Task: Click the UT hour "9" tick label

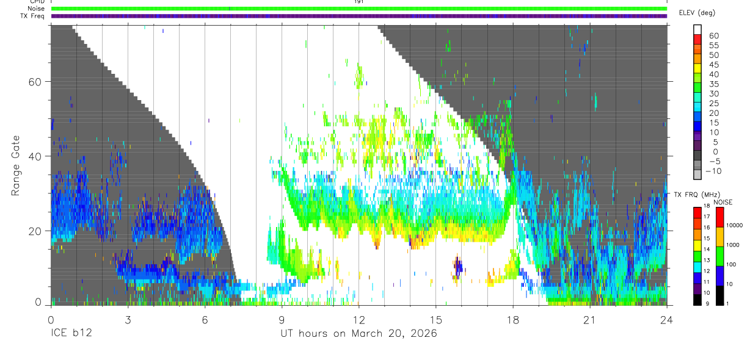Action: 282,319
